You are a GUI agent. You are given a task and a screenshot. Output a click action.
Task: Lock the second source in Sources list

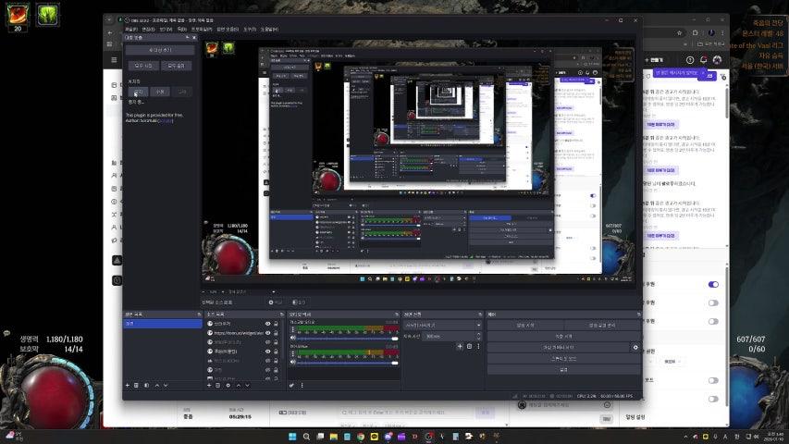[x=277, y=335]
